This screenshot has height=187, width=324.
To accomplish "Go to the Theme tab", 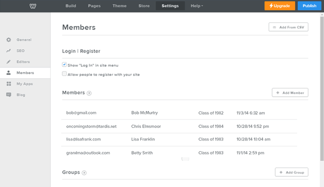I will 119,6.
